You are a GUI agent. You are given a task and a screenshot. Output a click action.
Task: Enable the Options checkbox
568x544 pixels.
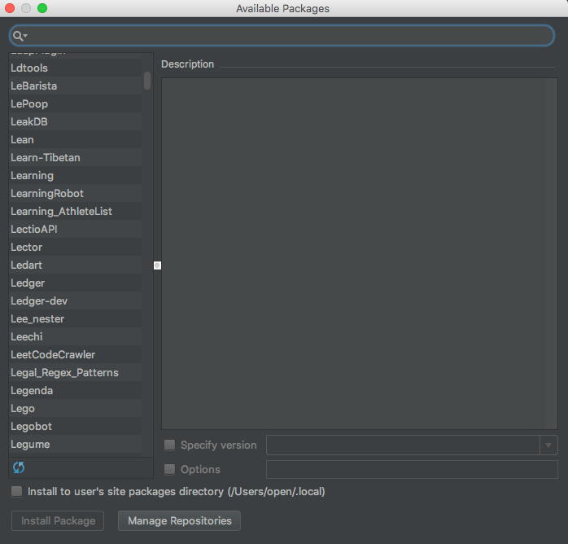[x=169, y=469]
